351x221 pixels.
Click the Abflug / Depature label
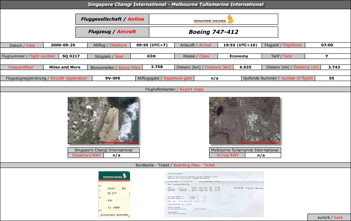click(x=110, y=45)
